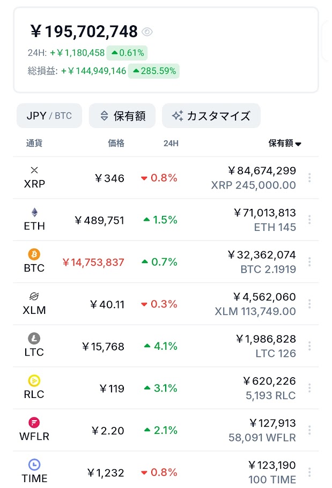332x488 pixels.
Task: Sort holdings with 保有額 column arrow
Action: click(298, 144)
